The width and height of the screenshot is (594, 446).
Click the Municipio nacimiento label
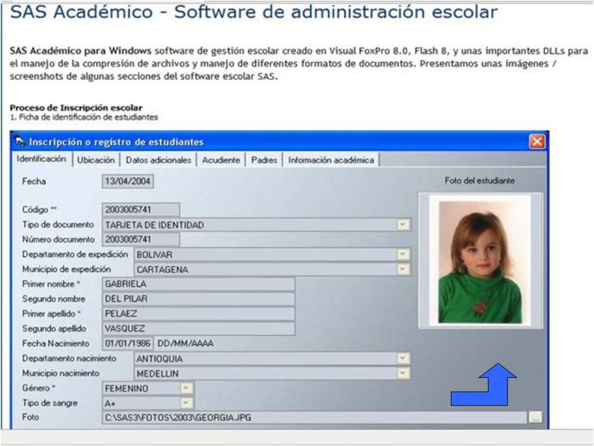[x=61, y=374]
